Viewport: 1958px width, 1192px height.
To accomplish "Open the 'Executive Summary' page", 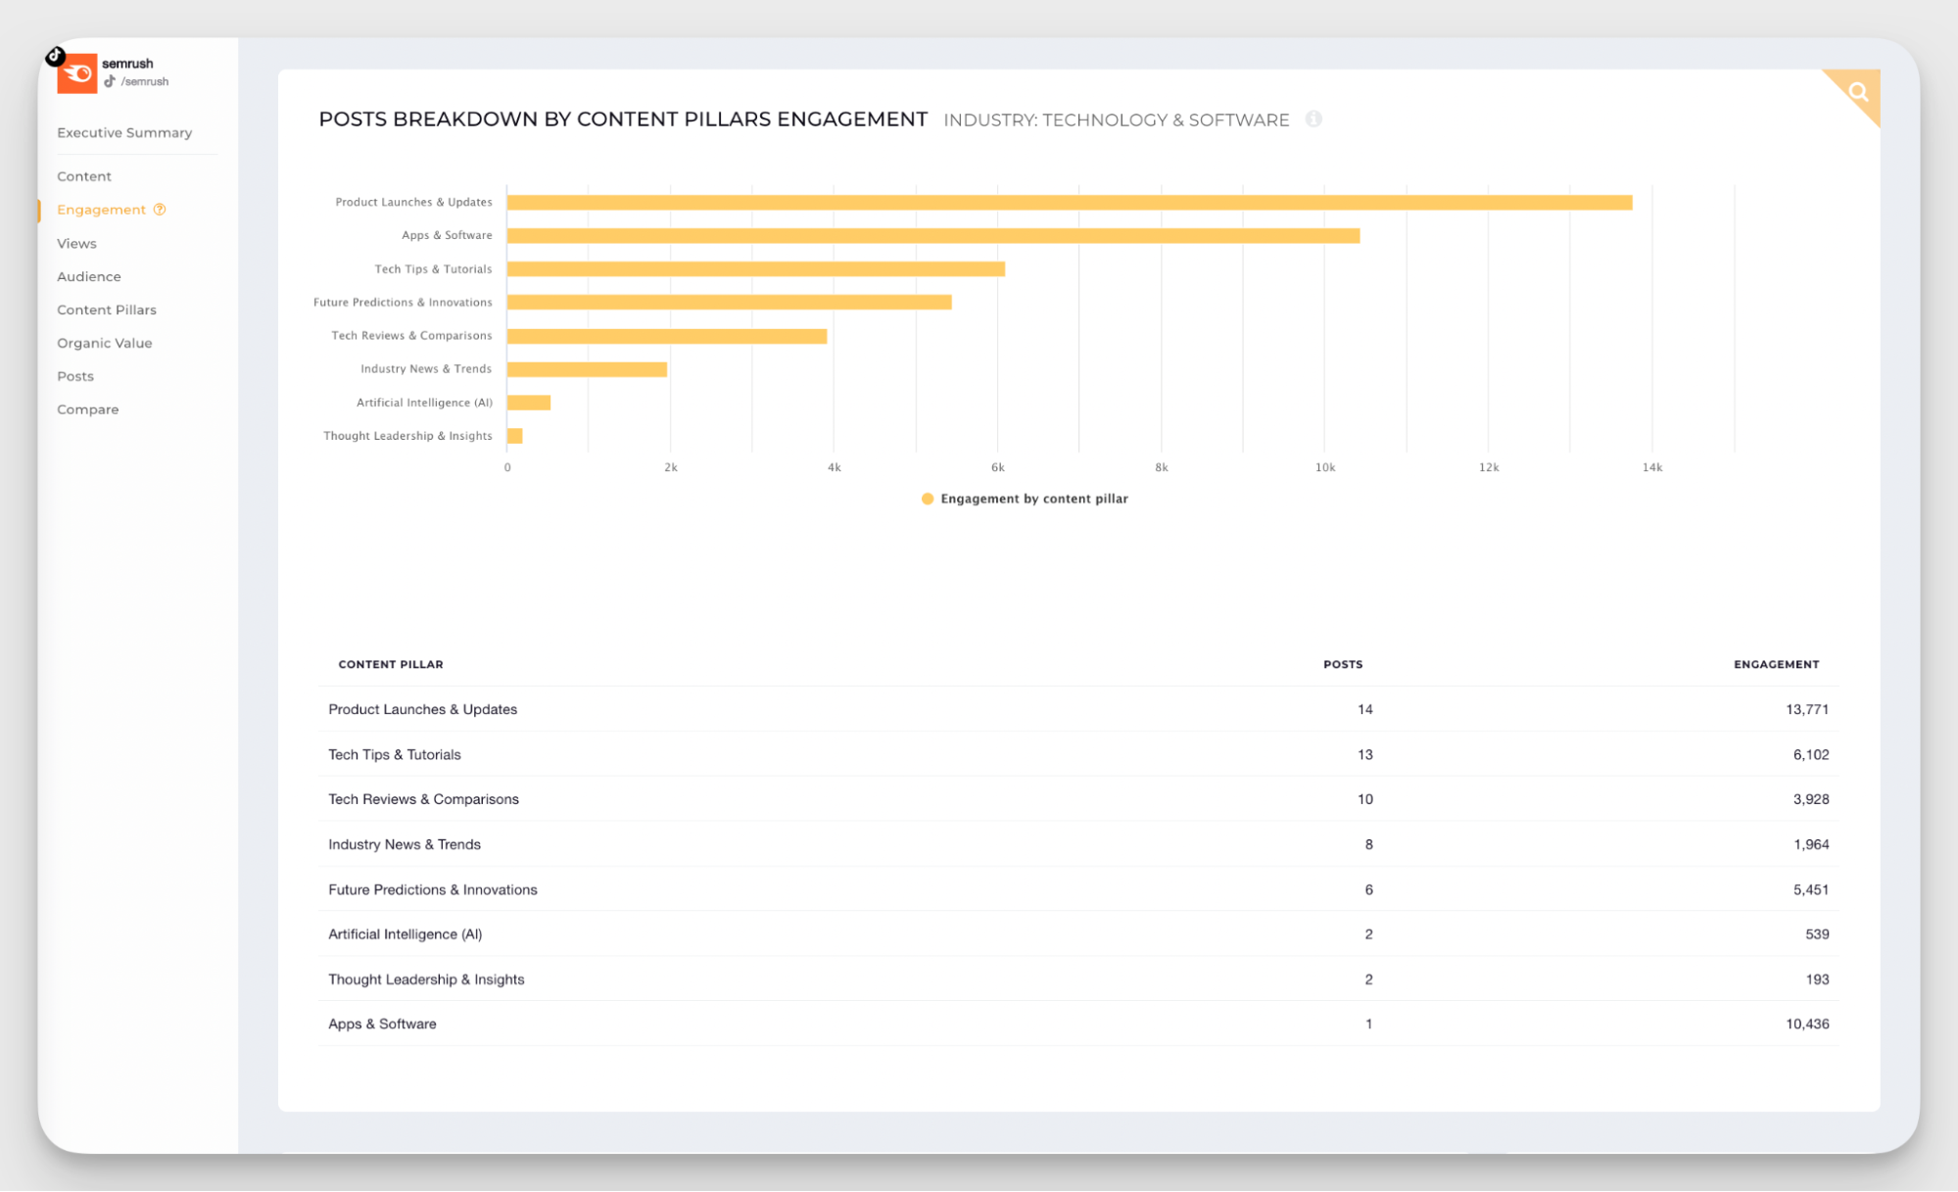I will [124, 132].
